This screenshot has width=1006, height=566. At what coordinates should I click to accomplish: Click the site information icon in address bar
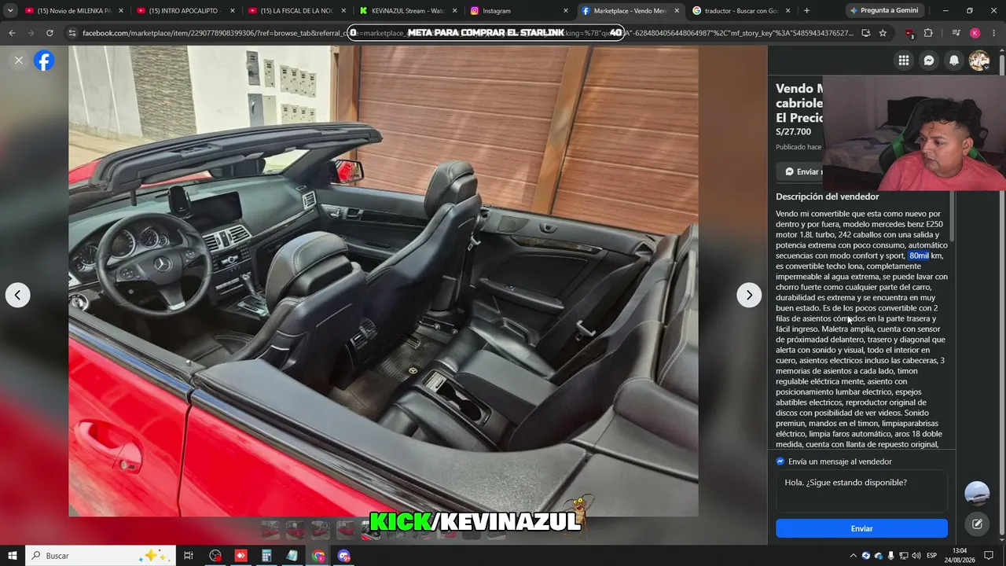pyautogui.click(x=72, y=33)
